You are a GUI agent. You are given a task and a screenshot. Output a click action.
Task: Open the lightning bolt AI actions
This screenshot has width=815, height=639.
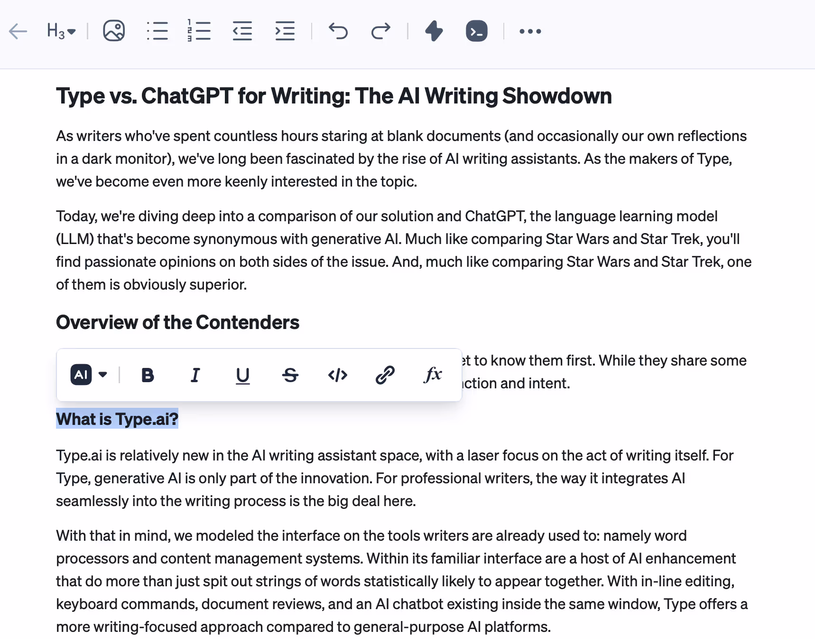tap(434, 31)
